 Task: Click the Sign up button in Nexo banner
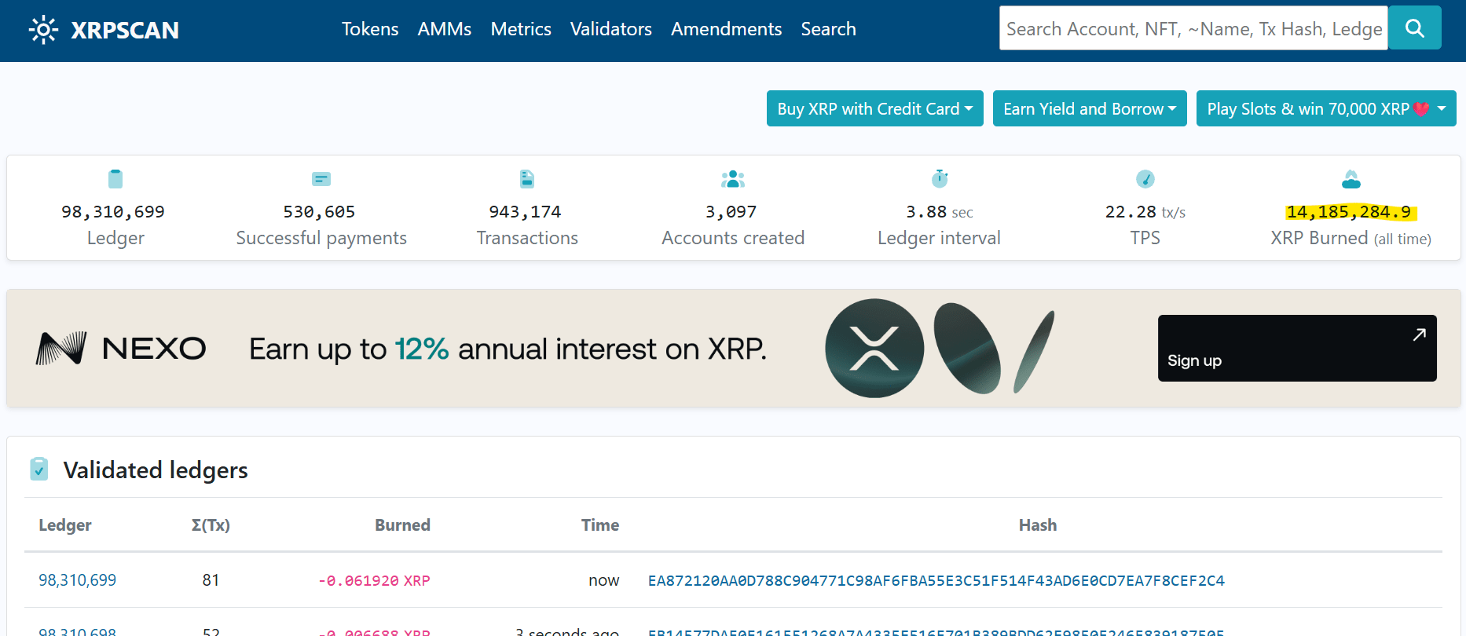pyautogui.click(x=1297, y=348)
